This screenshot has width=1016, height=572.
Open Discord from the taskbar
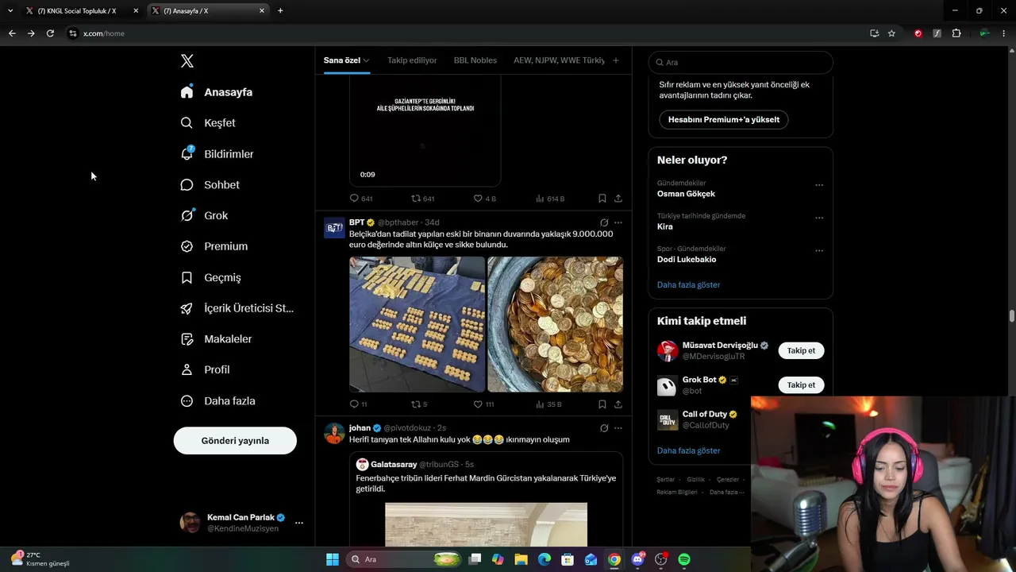637,559
